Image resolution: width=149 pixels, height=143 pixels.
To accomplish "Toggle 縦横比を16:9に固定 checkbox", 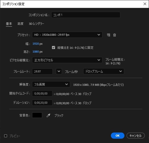I will [53, 47].
